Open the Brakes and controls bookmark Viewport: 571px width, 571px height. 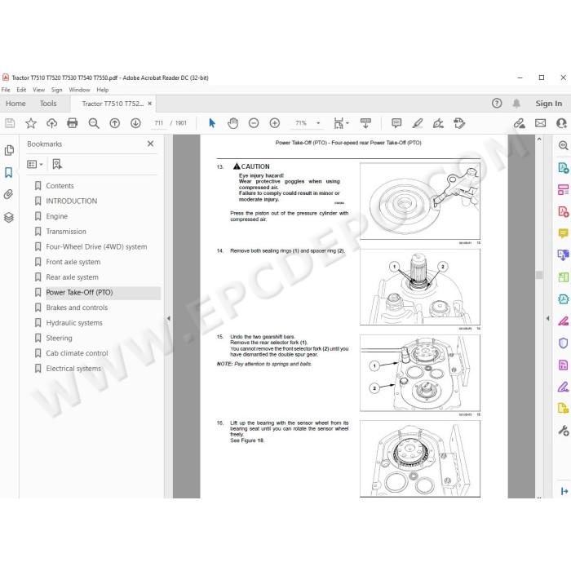77,308
